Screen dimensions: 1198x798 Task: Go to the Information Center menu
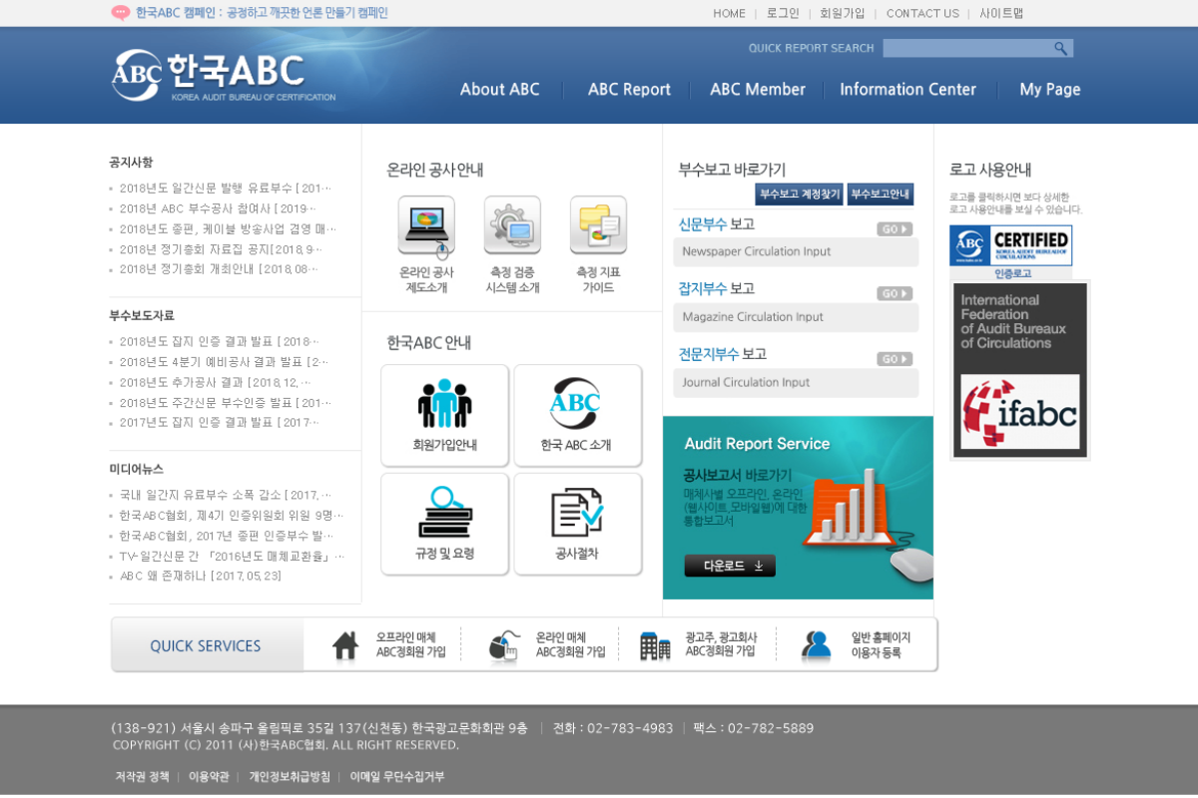(907, 90)
